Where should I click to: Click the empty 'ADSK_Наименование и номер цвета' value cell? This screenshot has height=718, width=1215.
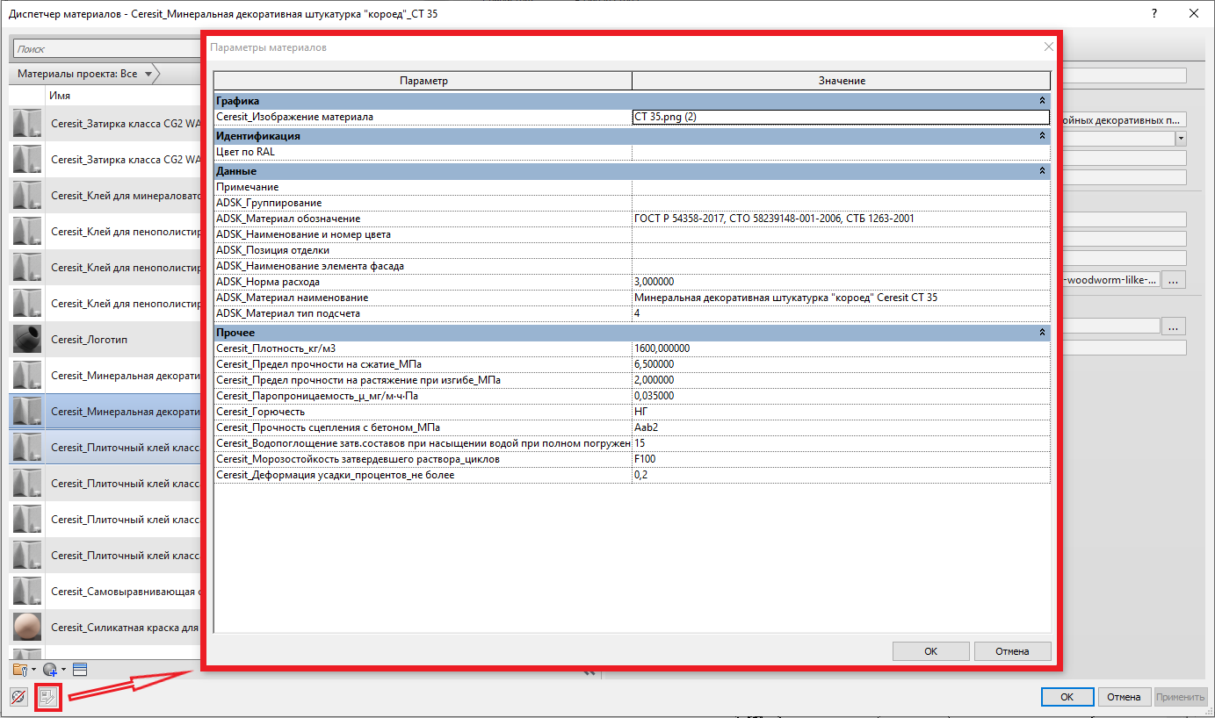[841, 234]
